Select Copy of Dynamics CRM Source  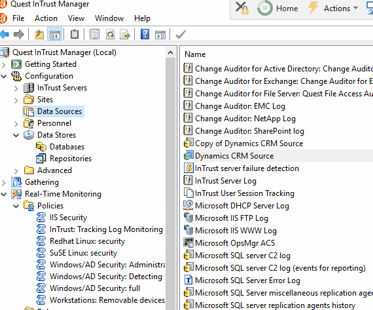coord(249,144)
